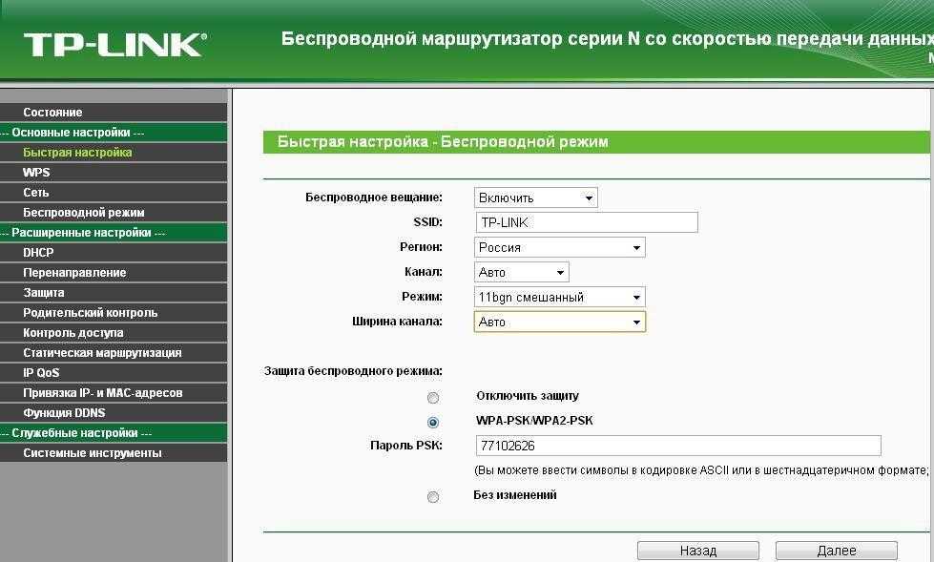Click the SSID input field
934x562 pixels.
(x=586, y=222)
